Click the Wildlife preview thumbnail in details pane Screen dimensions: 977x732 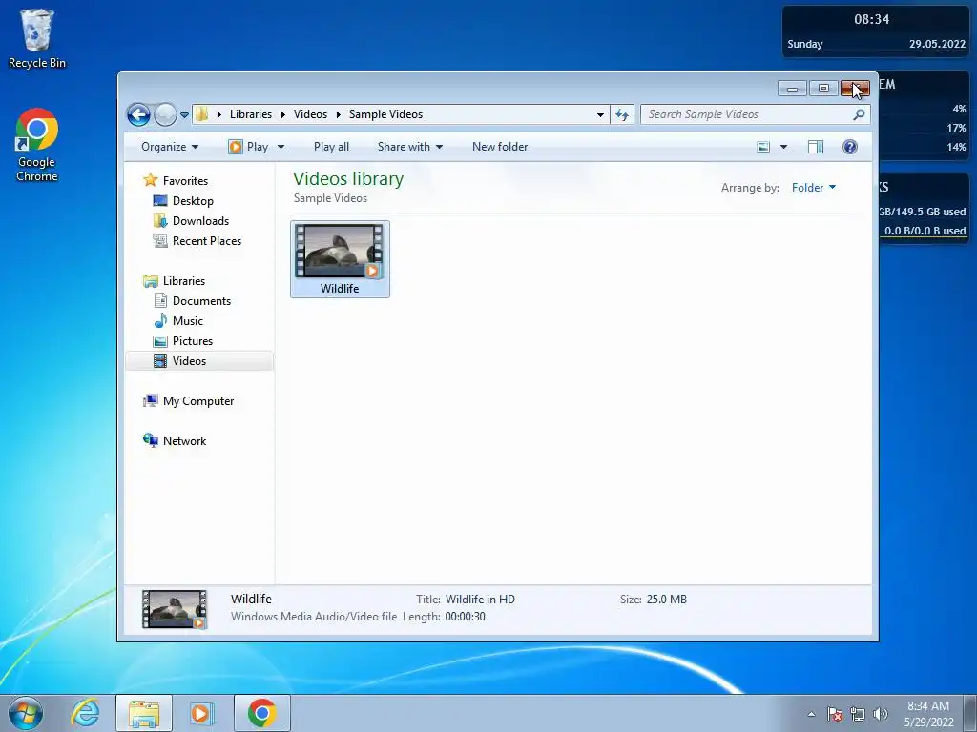[x=175, y=609]
